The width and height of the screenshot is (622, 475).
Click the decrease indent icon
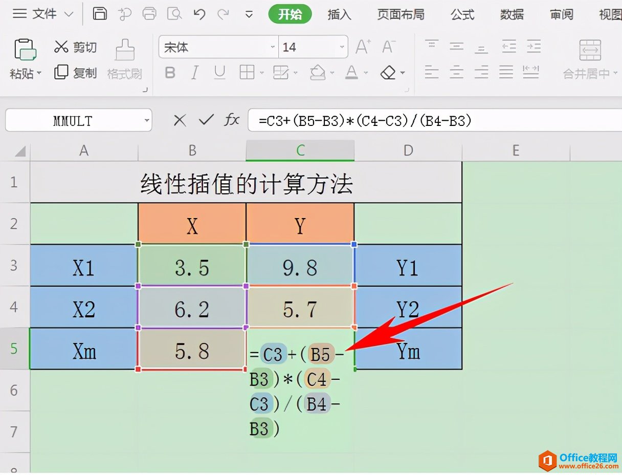[509, 46]
